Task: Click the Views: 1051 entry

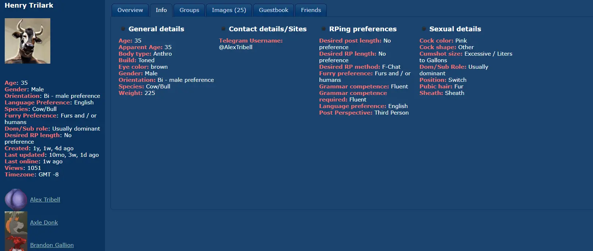Action: pyautogui.click(x=23, y=168)
